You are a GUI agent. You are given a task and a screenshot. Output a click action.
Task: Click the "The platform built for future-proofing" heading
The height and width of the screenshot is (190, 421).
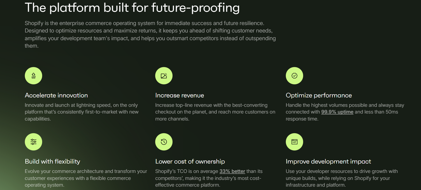click(132, 8)
